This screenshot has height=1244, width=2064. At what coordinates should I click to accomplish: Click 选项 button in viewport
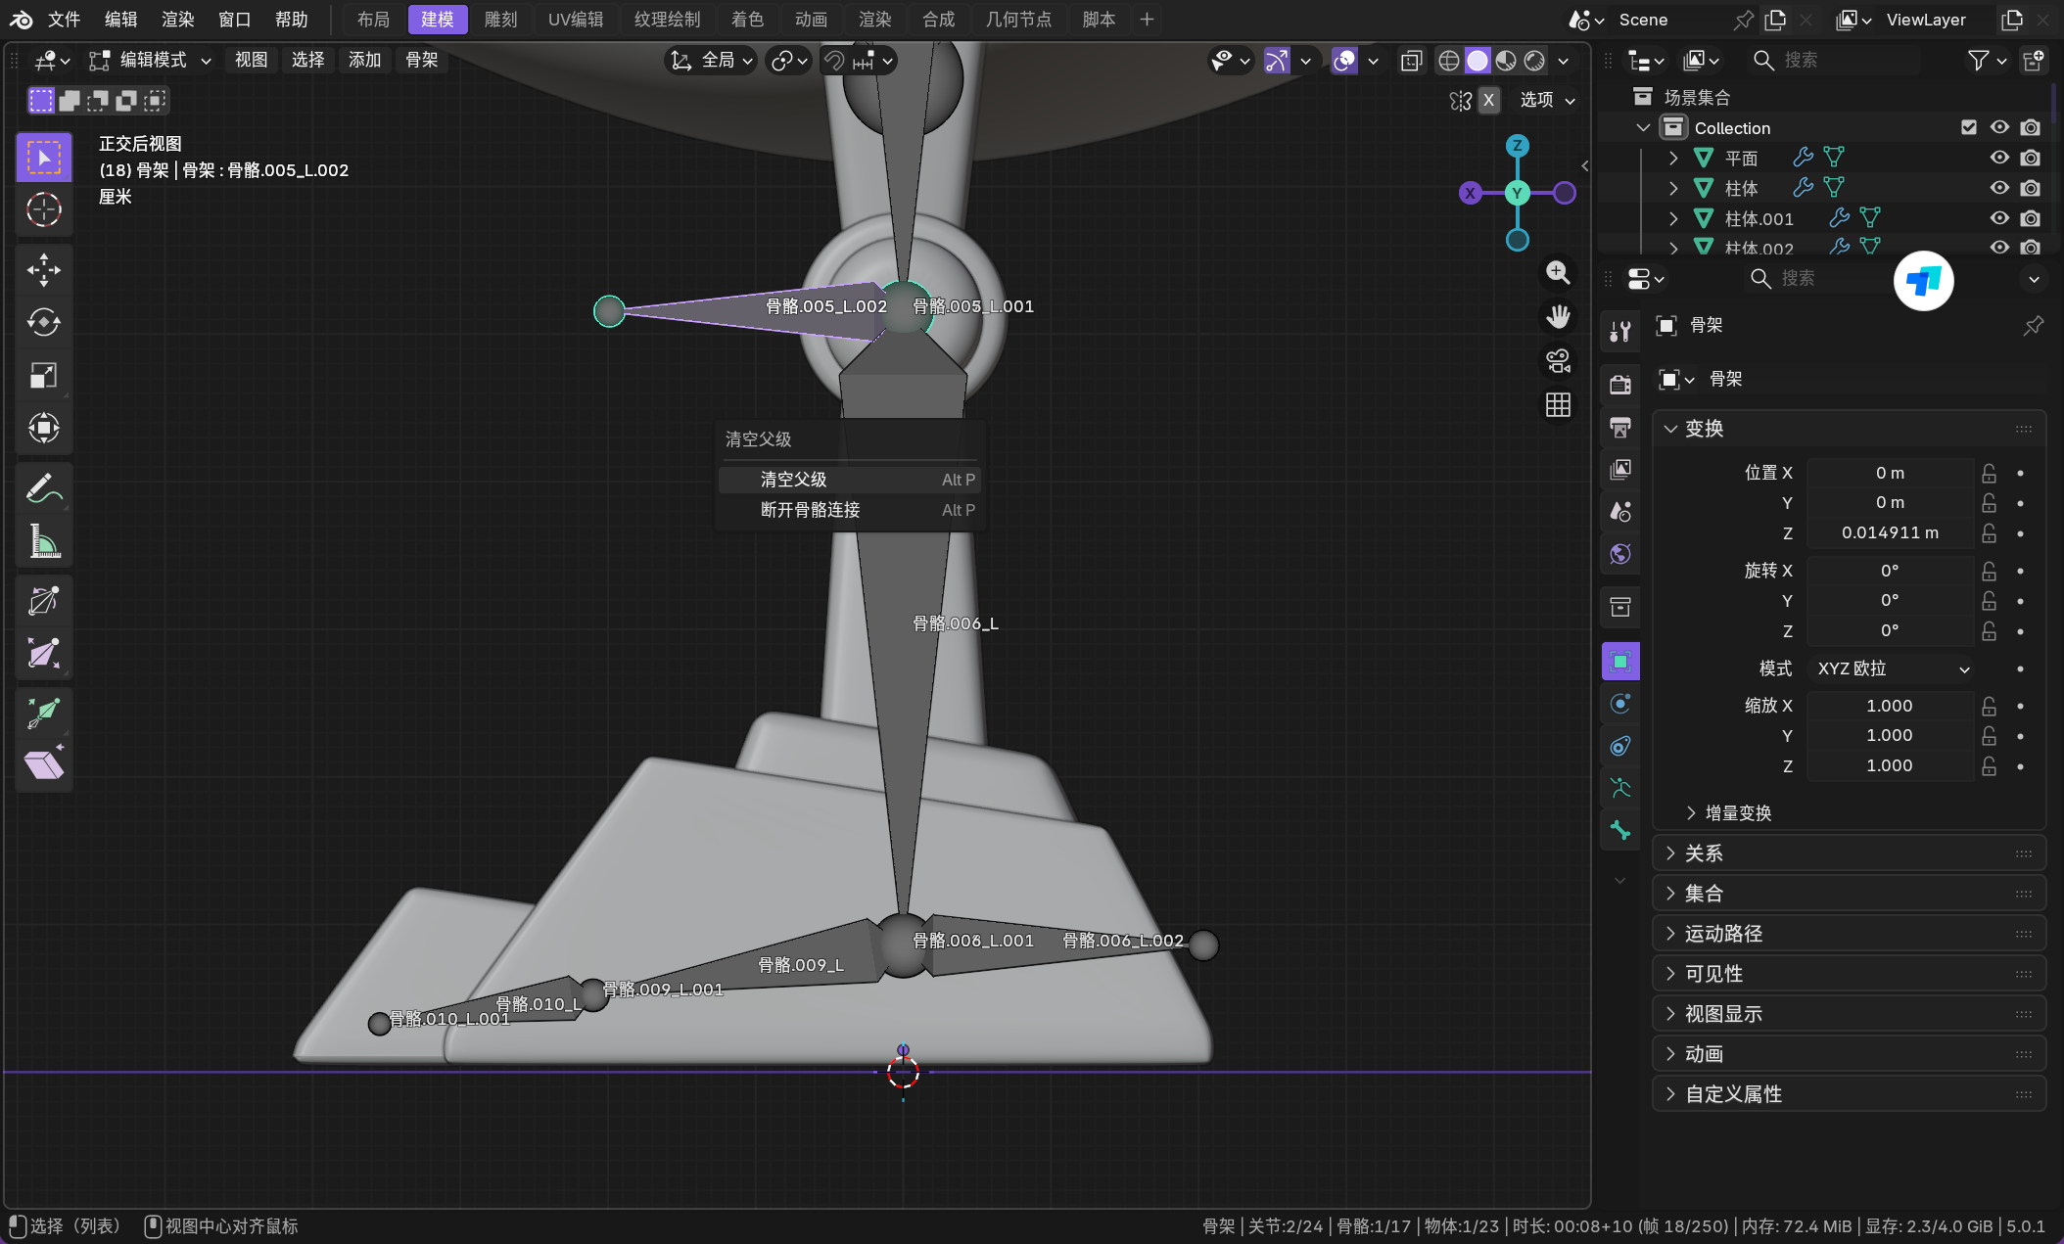point(1547,100)
